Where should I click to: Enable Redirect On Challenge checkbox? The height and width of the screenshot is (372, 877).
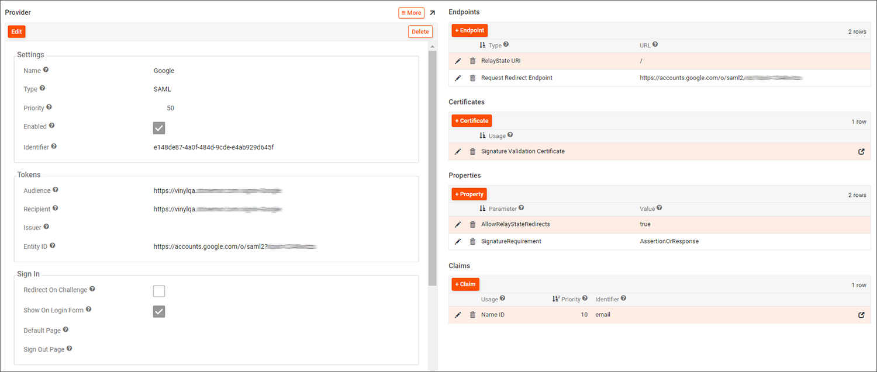point(159,291)
